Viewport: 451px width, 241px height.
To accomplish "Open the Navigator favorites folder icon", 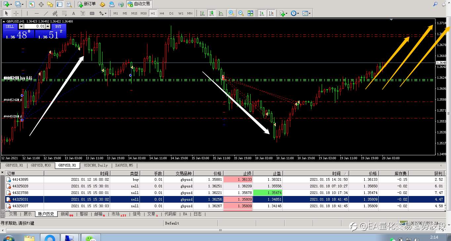I will click(x=50, y=4).
